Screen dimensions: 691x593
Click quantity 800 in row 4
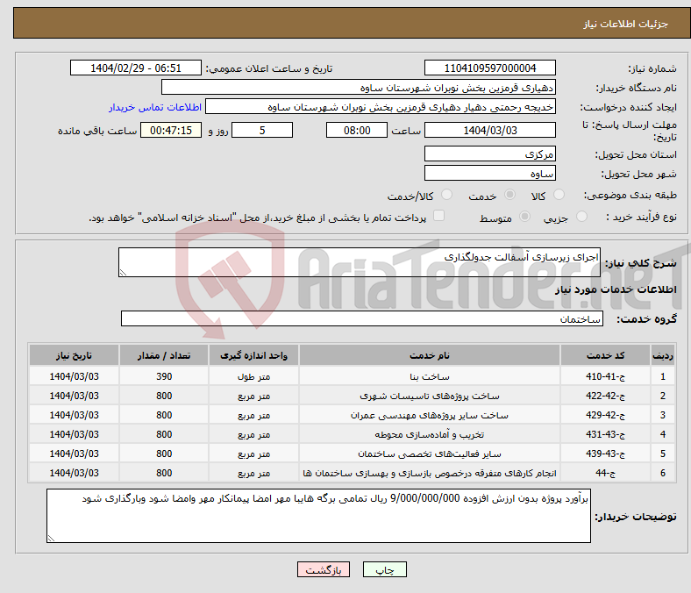(164, 434)
